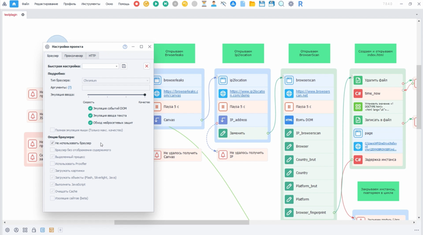This screenshot has height=235, width=423.
Task: Open the browserleaks.com/canvas link
Action: pyautogui.click(x=181, y=94)
